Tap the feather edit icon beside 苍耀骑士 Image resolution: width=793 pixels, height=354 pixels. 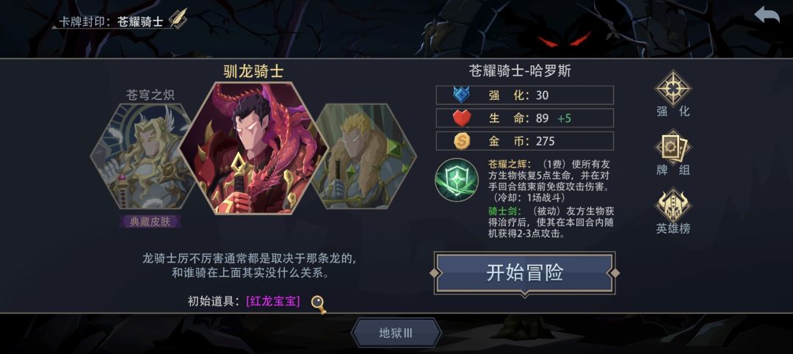[x=178, y=18]
